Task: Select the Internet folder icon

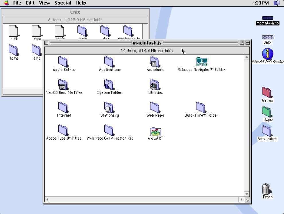Action: [x=63, y=107]
